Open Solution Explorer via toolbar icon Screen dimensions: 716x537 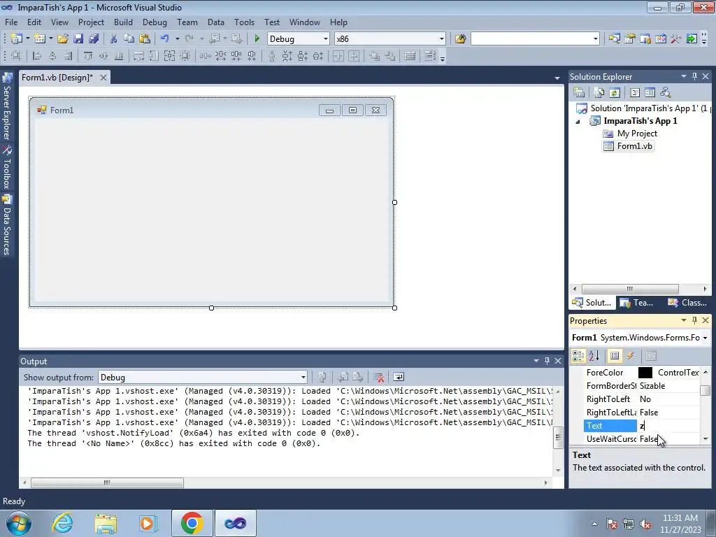pyautogui.click(x=614, y=39)
